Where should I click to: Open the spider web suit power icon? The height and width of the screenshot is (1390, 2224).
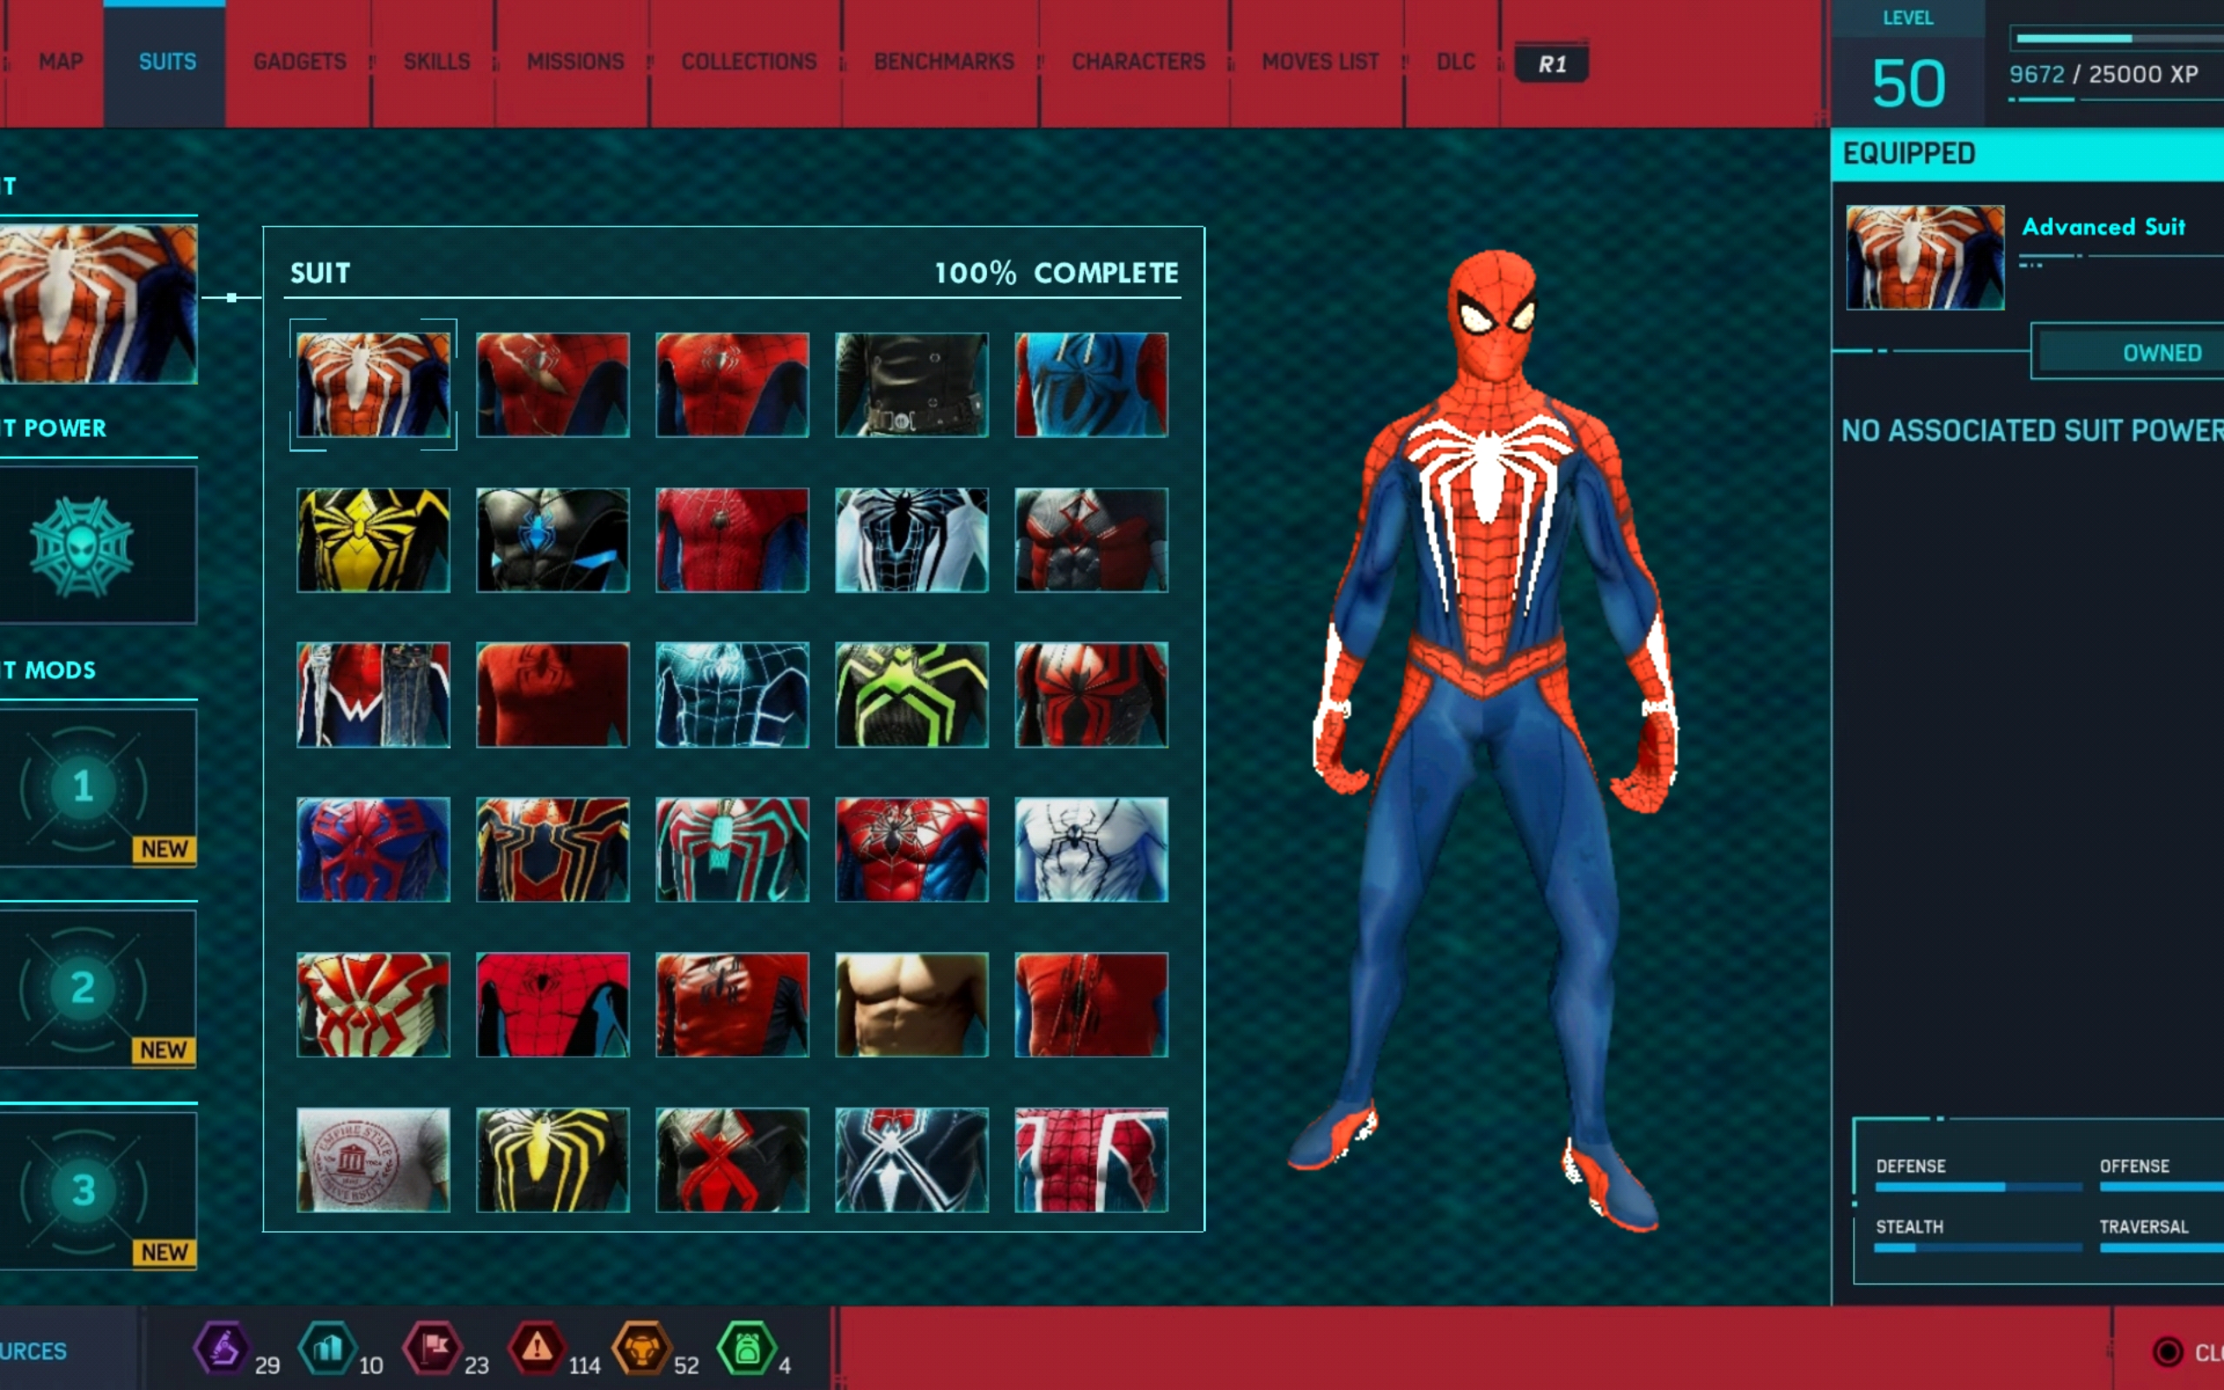[x=83, y=546]
